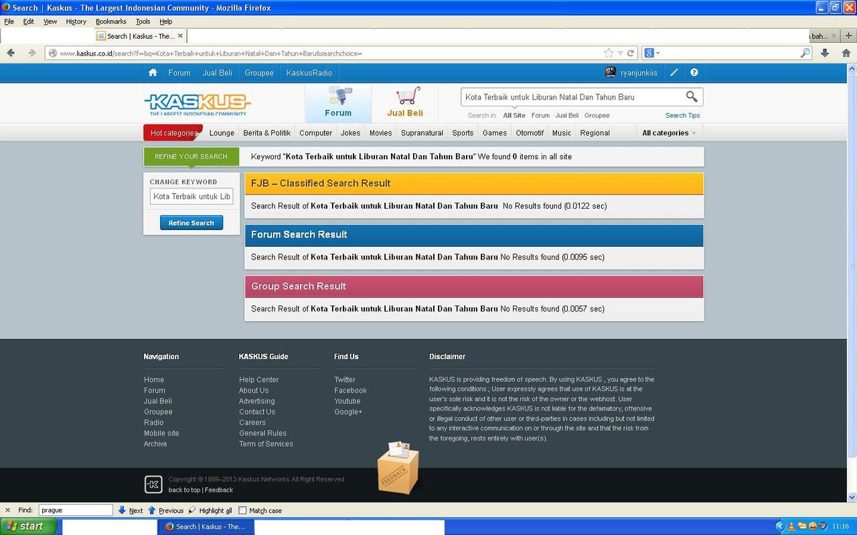
Task: Click Refine Search button
Action: tap(191, 223)
